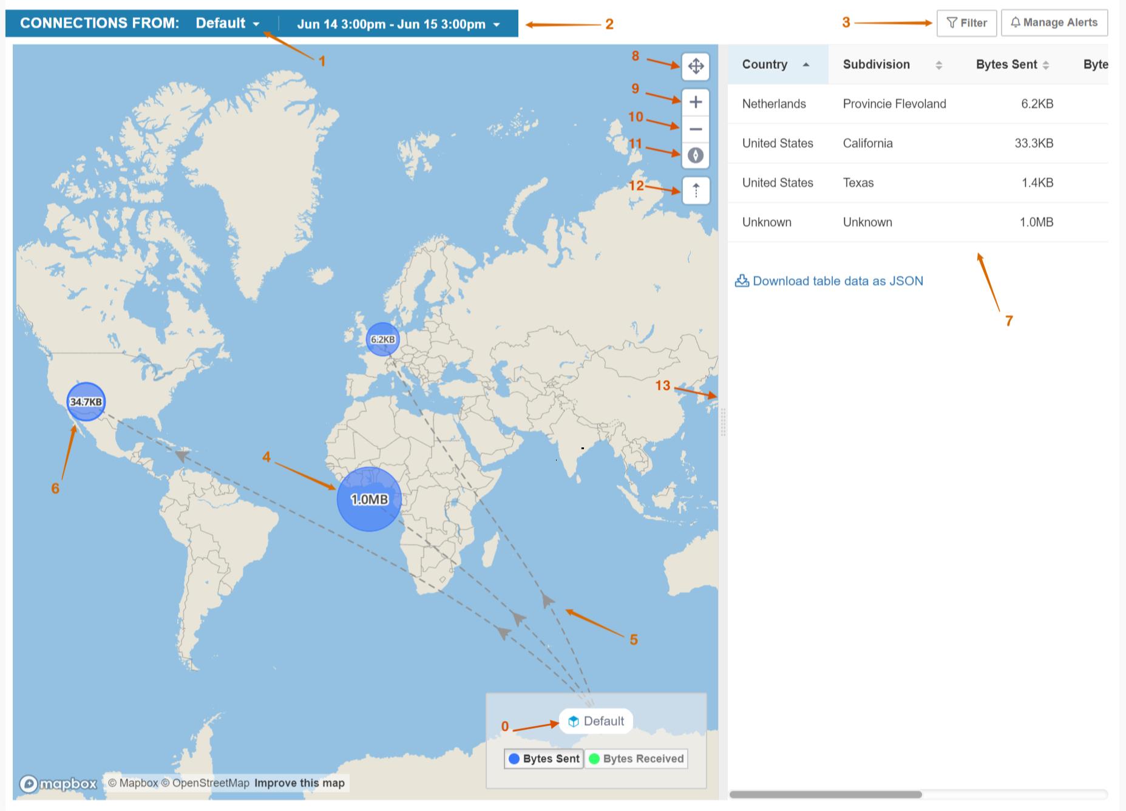Click the Default cluster node on map
The height and width of the screenshot is (811, 1126).
point(596,721)
